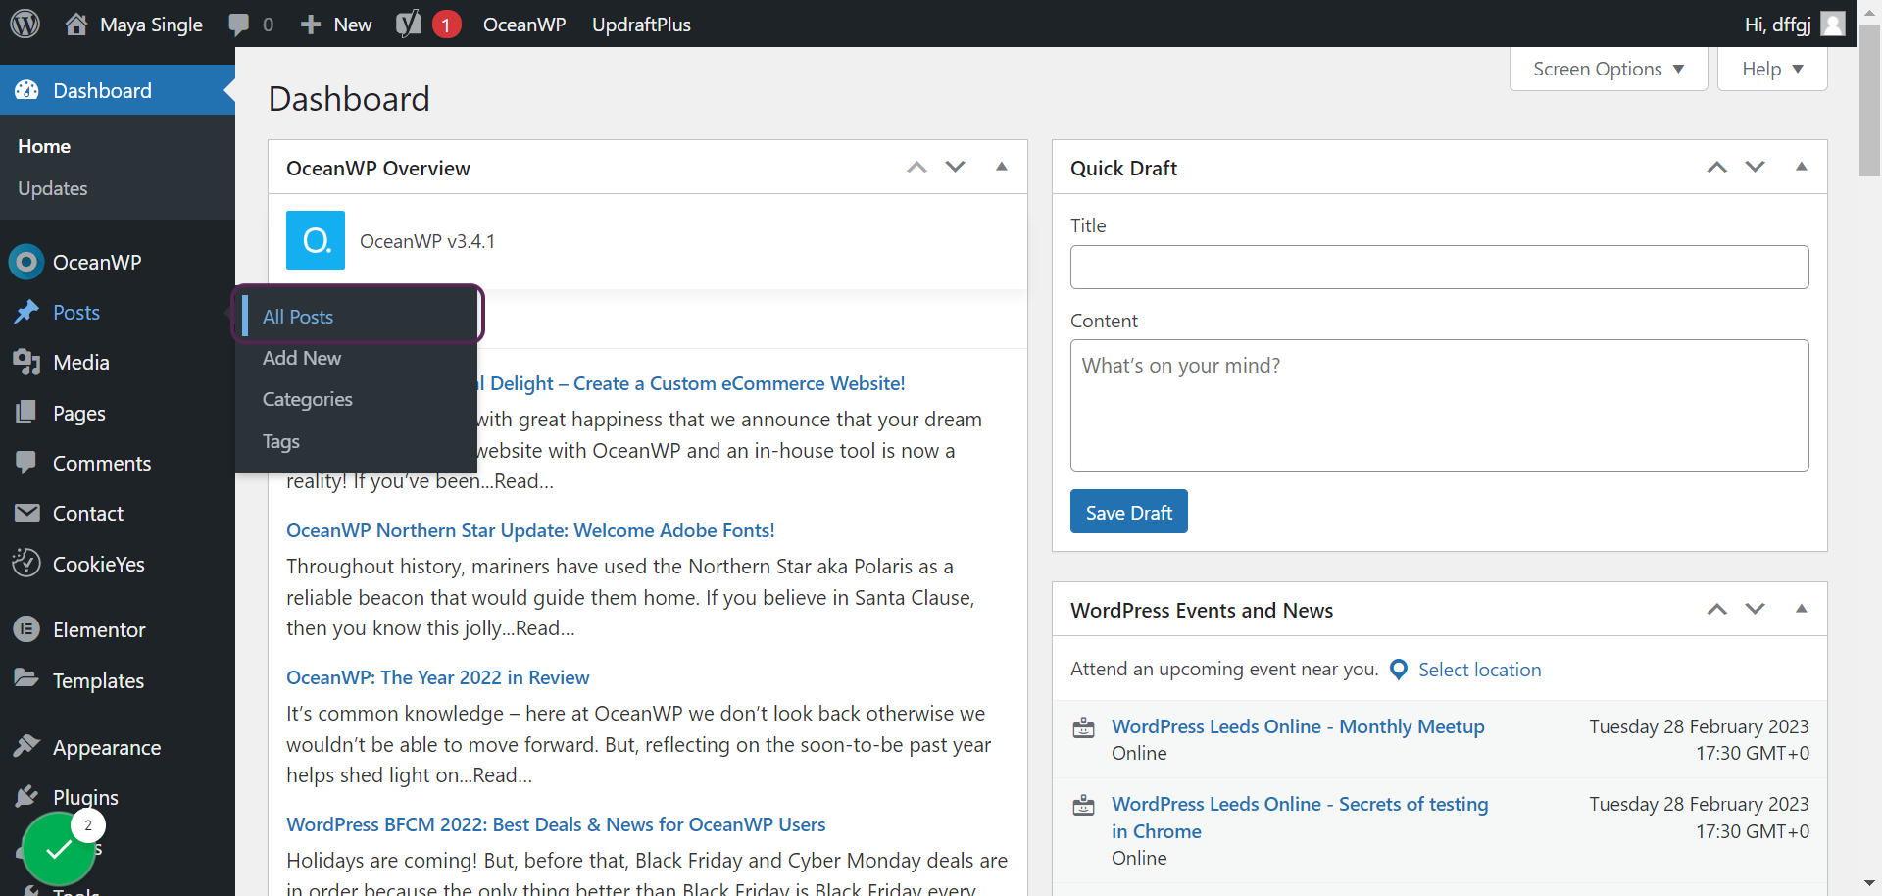
Task: Collapse the Quick Draft panel
Action: pos(1802,167)
